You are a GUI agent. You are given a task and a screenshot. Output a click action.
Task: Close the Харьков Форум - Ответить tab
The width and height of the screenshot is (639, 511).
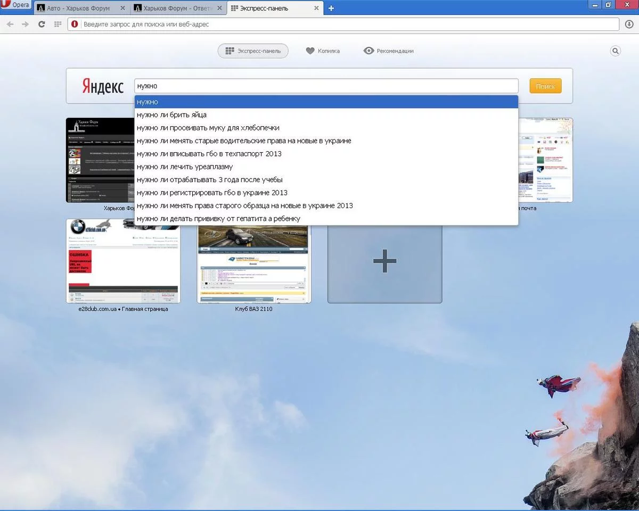click(x=220, y=9)
